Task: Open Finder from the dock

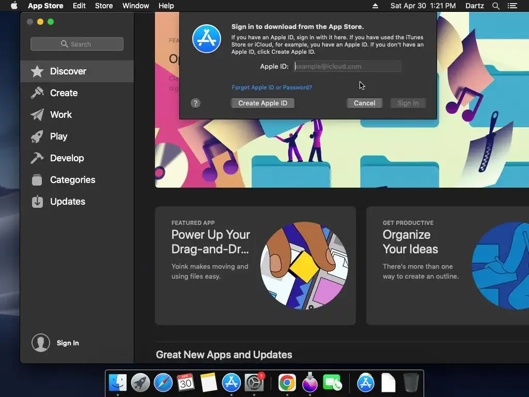Action: (x=118, y=383)
